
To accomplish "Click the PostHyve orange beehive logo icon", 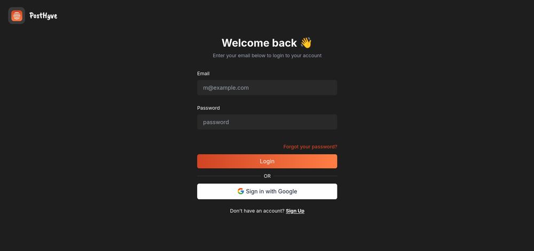I will tap(17, 15).
